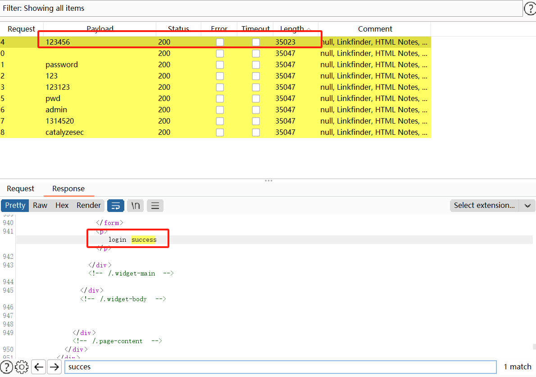The image size is (536, 377).
Task: Click the pane divider handle dots
Action: (268, 181)
